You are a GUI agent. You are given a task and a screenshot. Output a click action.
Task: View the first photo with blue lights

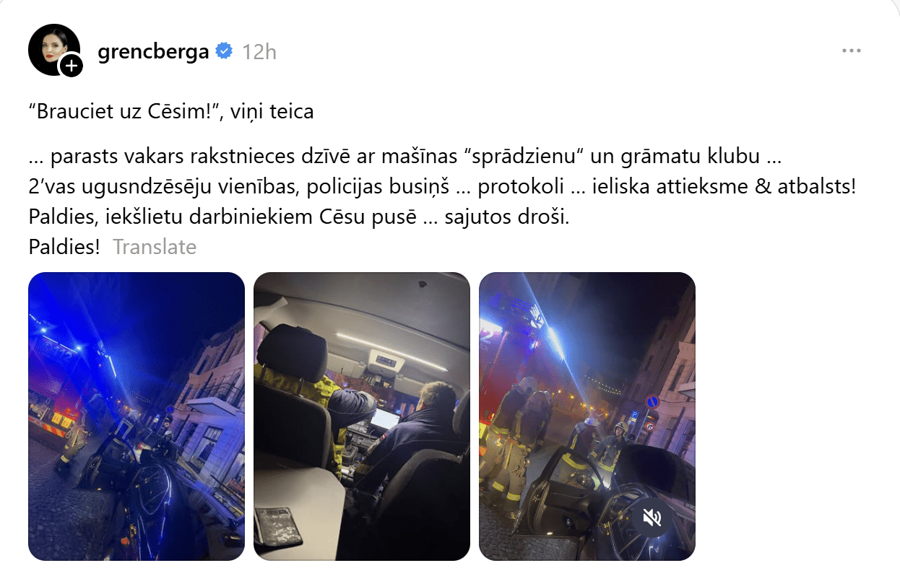(137, 416)
